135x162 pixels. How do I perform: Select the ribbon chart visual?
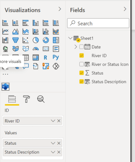pos(56,31)
